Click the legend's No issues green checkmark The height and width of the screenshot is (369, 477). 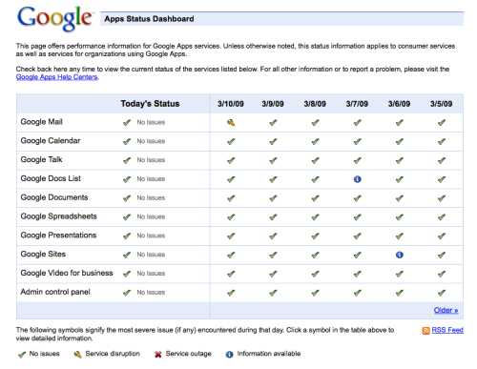pos(22,355)
